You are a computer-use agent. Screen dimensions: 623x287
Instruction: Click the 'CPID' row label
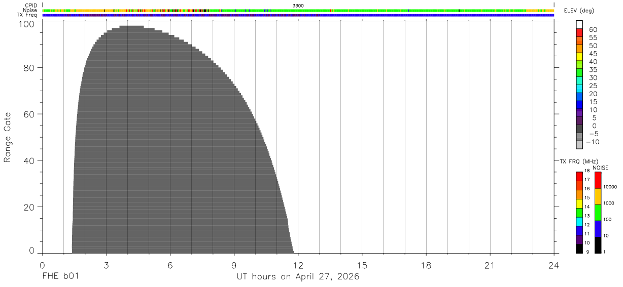(31, 6)
